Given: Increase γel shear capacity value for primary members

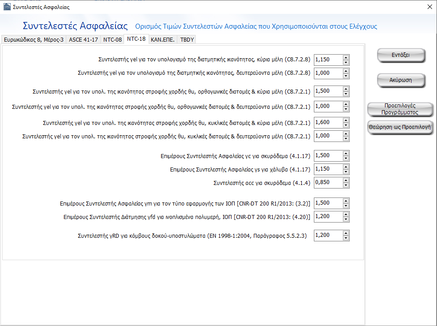Looking at the screenshot, I should [x=346, y=57].
